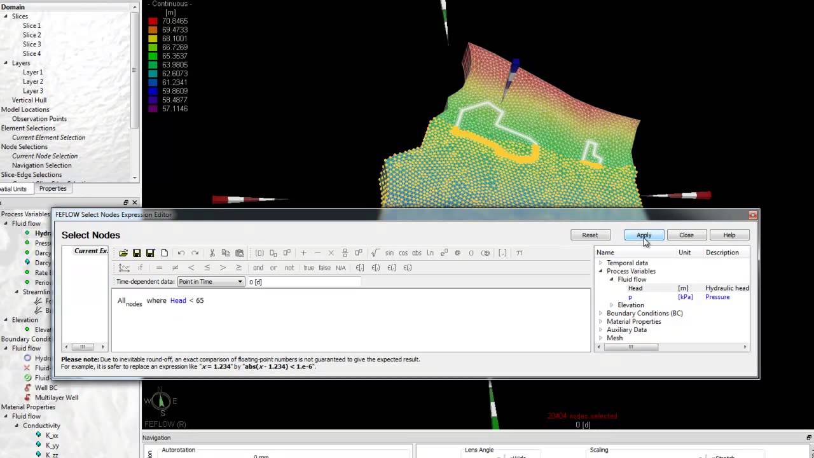
Task: Expand Mesh in Name tree
Action: click(600, 338)
